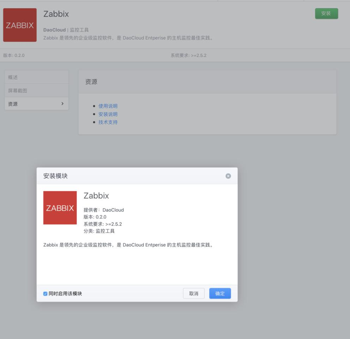Click the Zabbix description paragraph in the dialog
The height and width of the screenshot is (339, 350).
pos(128,245)
